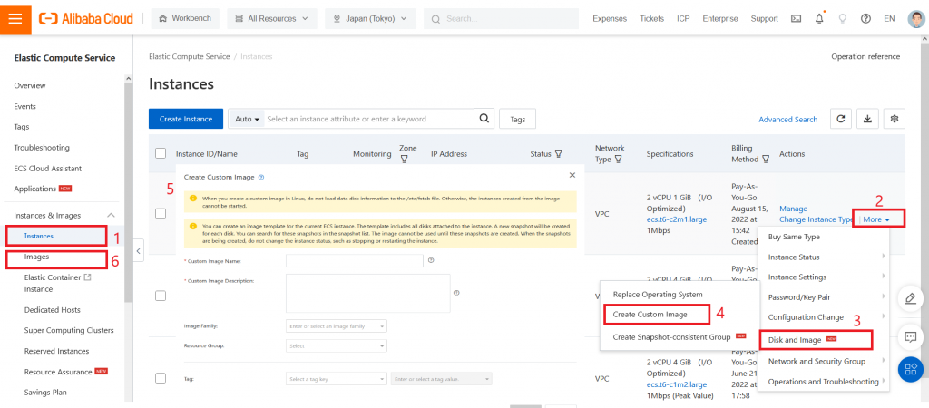This screenshot has height=408, width=929.
Task: Click Change Instance Type link
Action: [816, 219]
